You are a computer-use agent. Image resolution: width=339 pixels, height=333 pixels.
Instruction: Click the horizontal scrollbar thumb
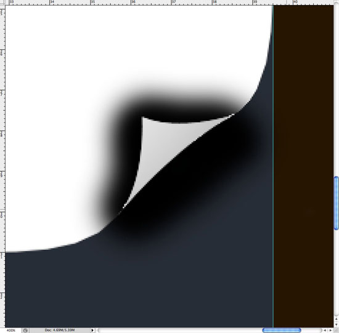[282, 330]
